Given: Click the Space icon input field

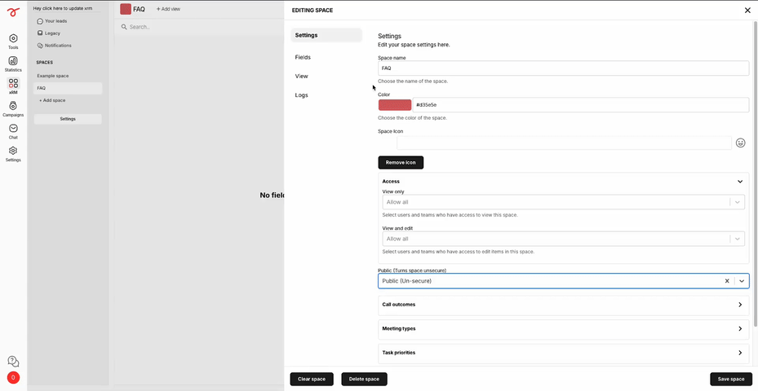Looking at the screenshot, I should [564, 143].
